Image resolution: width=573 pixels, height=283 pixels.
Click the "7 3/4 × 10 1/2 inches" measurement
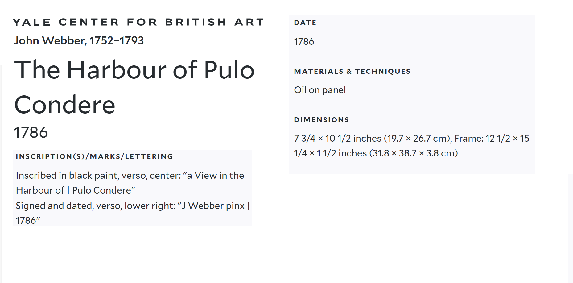(338, 138)
